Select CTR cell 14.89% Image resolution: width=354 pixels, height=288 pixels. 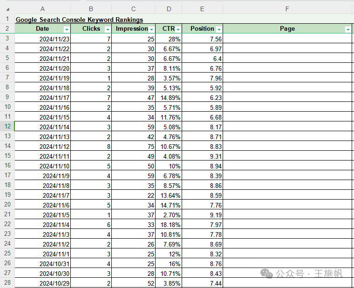click(x=169, y=98)
